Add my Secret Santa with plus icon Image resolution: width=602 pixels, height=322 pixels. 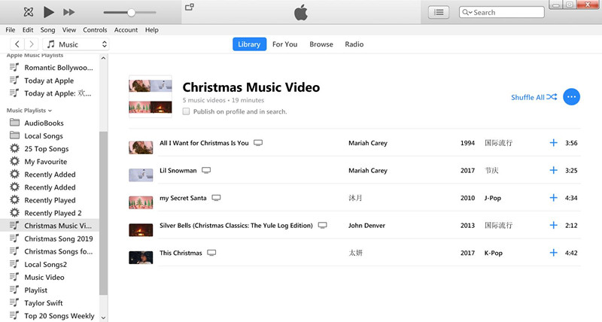(x=553, y=198)
